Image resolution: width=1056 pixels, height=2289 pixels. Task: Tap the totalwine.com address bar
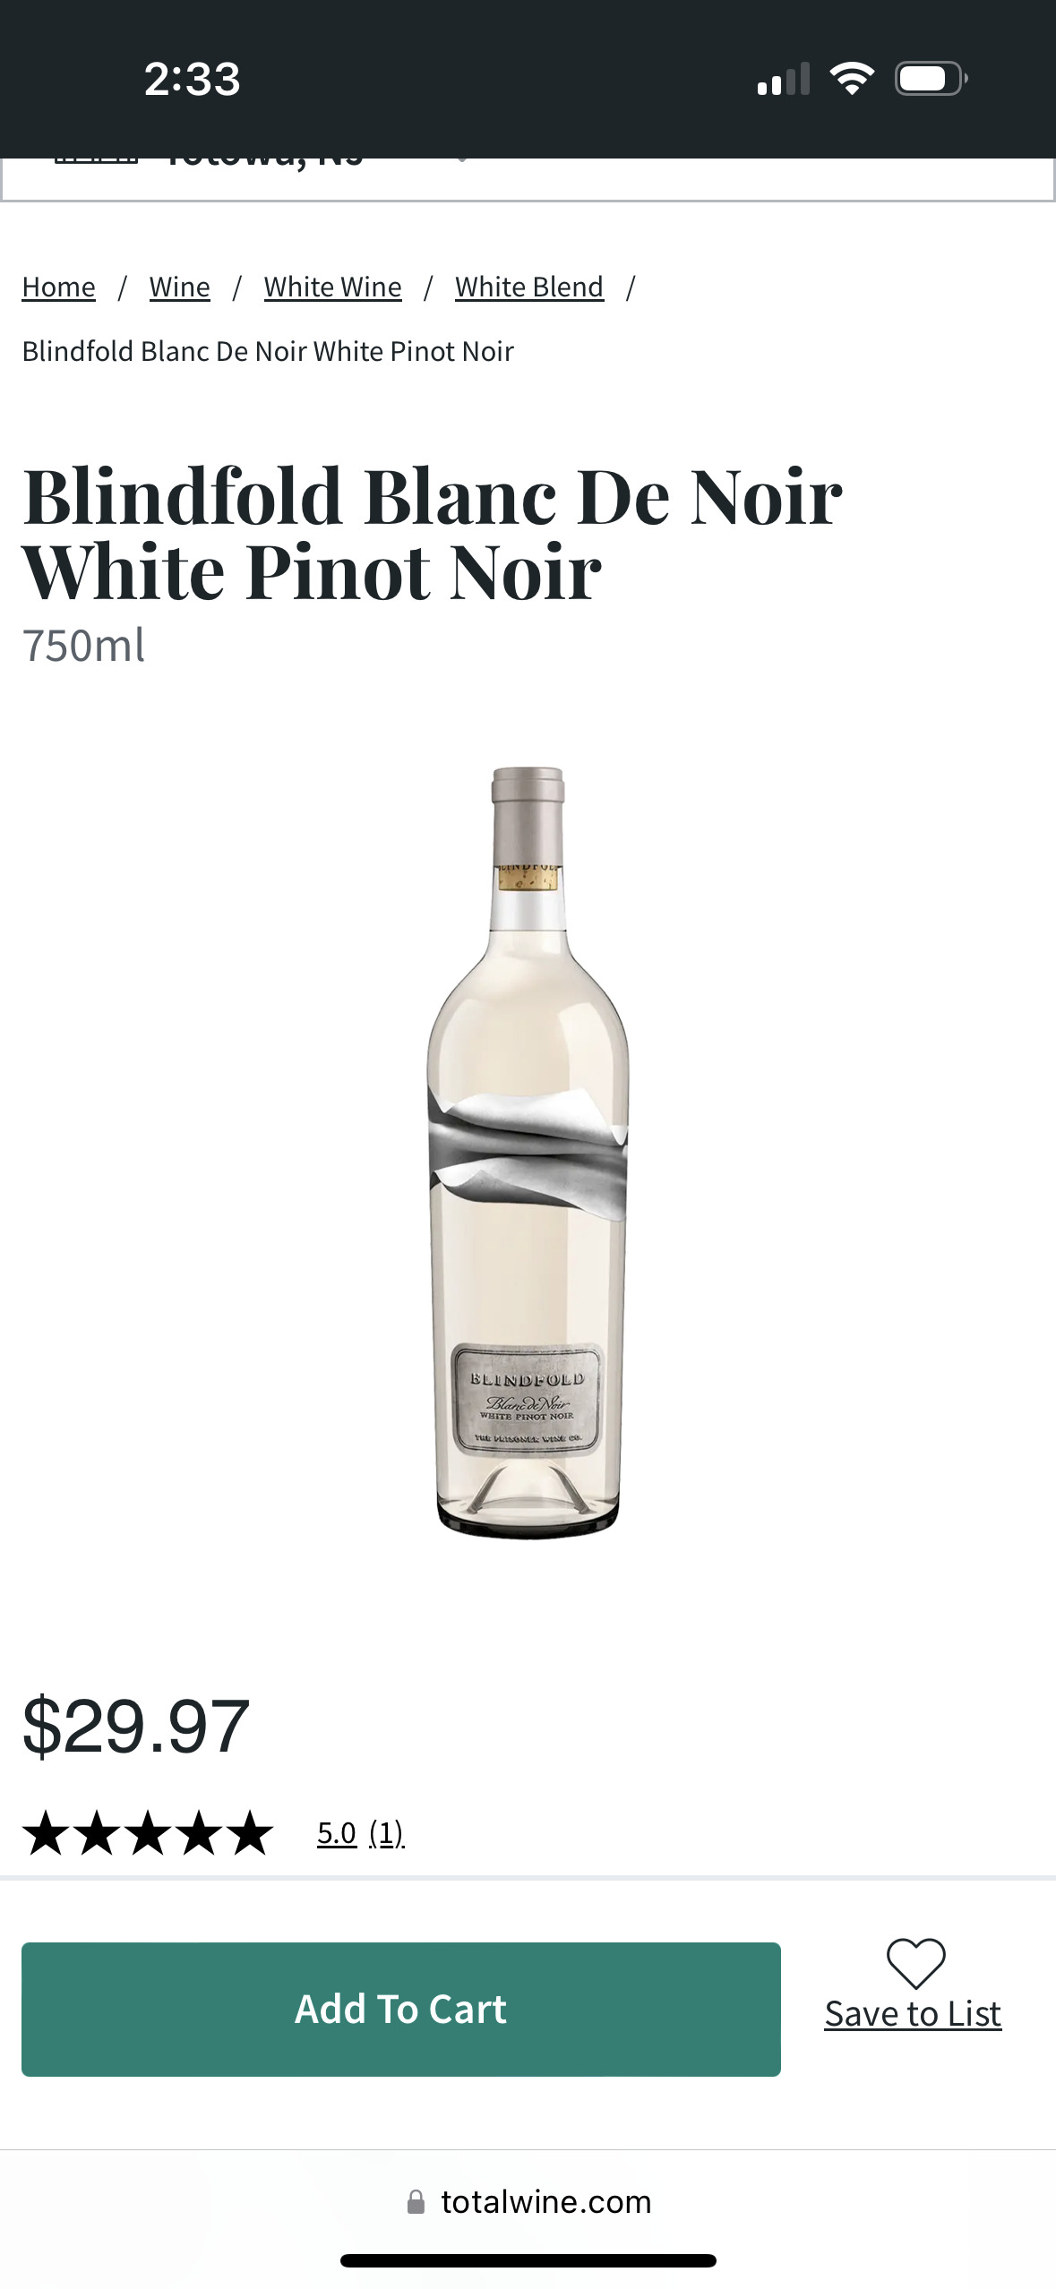pyautogui.click(x=528, y=2201)
